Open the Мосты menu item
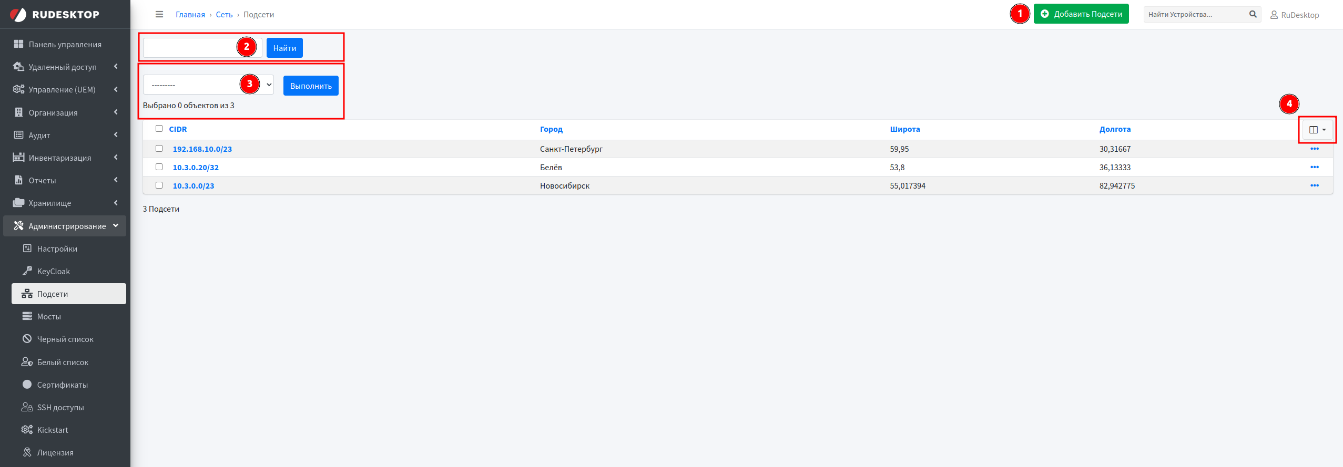This screenshot has height=467, width=1343. (49, 316)
